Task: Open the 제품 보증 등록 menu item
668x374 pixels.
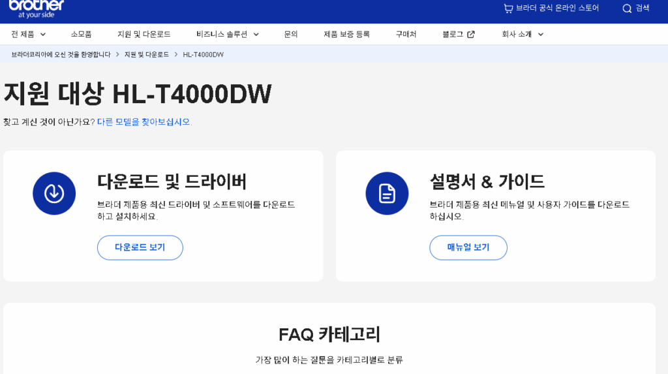Action: point(346,34)
